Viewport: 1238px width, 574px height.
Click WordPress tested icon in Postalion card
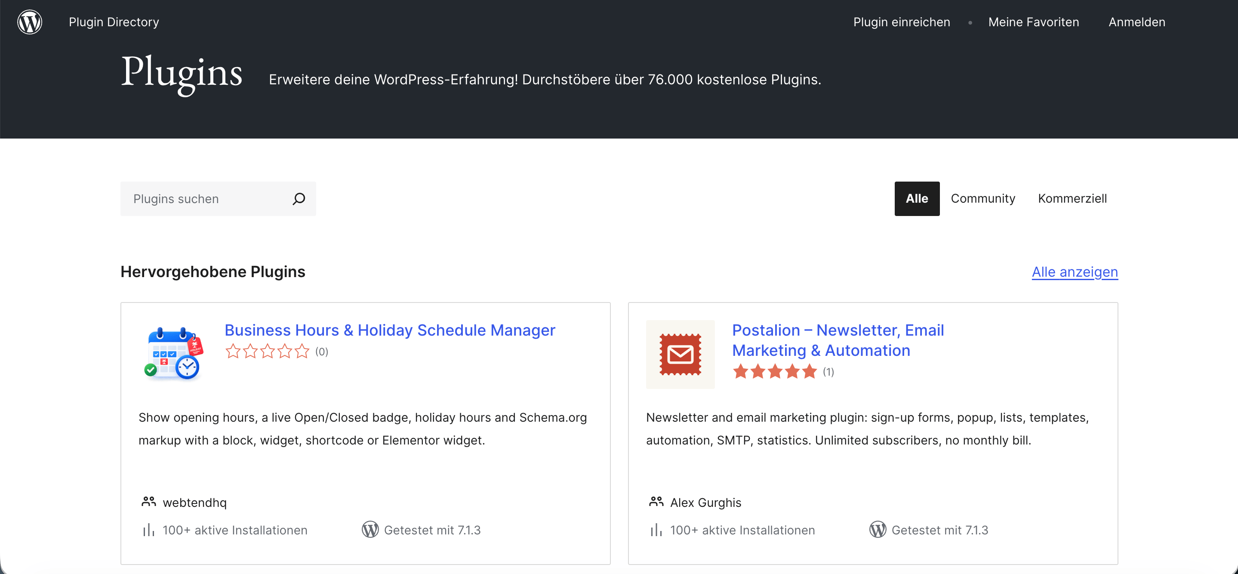click(878, 530)
